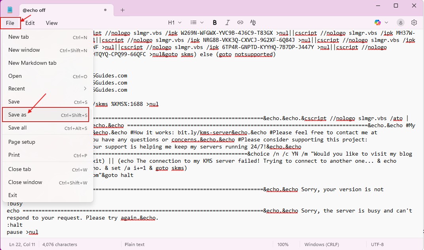Open the Edit menu

[x=30, y=23]
